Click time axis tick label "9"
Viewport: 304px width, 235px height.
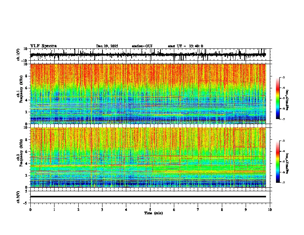tap(246, 210)
